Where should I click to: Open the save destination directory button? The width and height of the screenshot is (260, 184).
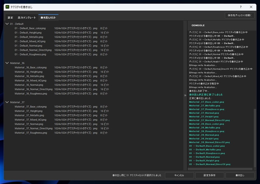(x=240, y=15)
